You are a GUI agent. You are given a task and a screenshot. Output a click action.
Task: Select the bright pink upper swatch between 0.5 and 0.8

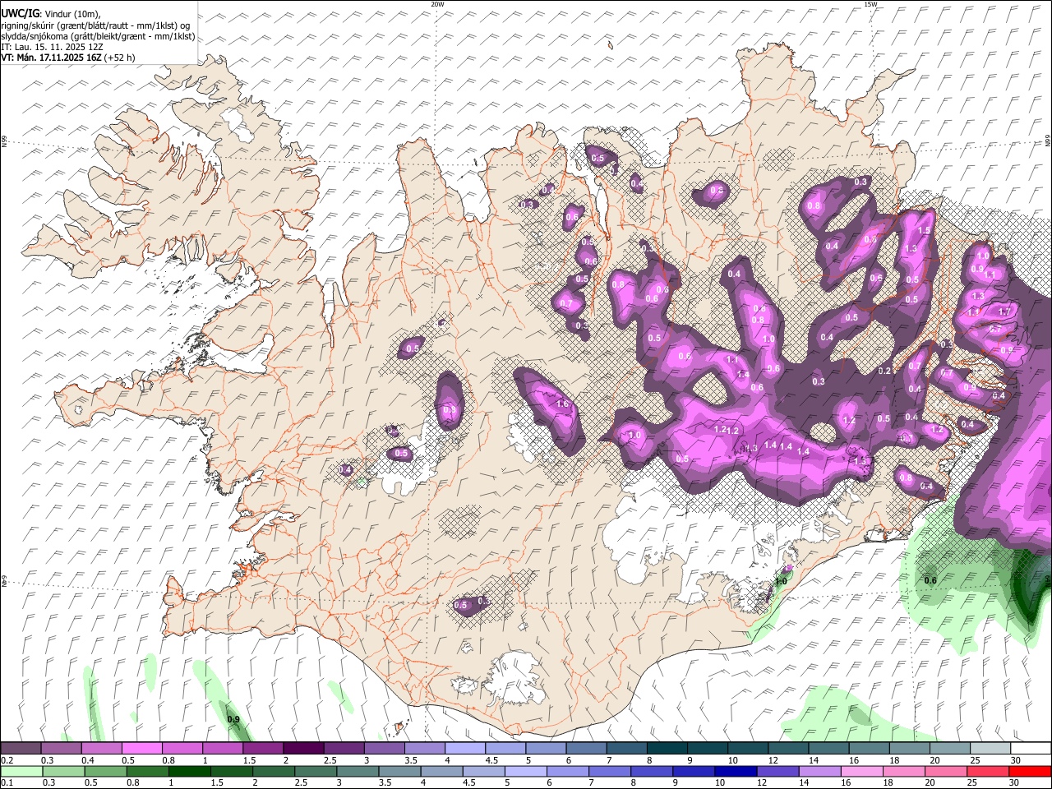pyautogui.click(x=141, y=749)
